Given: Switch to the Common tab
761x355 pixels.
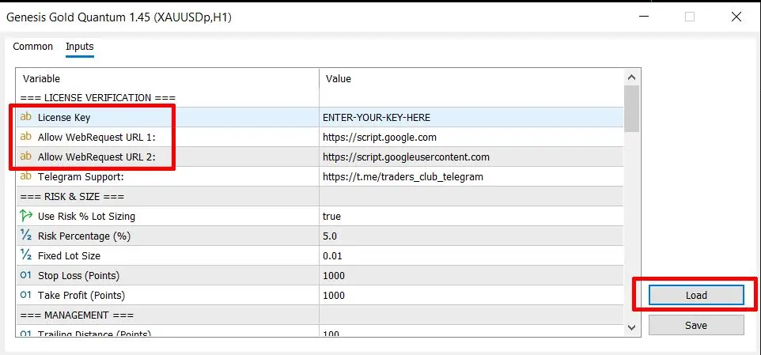Looking at the screenshot, I should [33, 47].
